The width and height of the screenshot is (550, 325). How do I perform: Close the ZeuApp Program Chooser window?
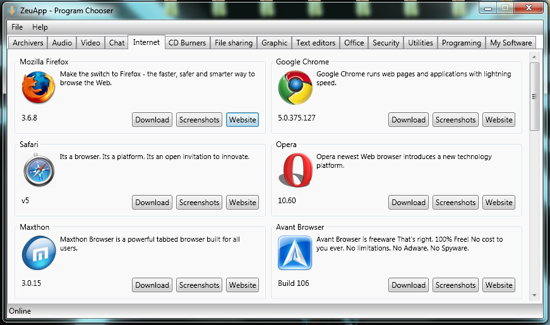(529, 8)
